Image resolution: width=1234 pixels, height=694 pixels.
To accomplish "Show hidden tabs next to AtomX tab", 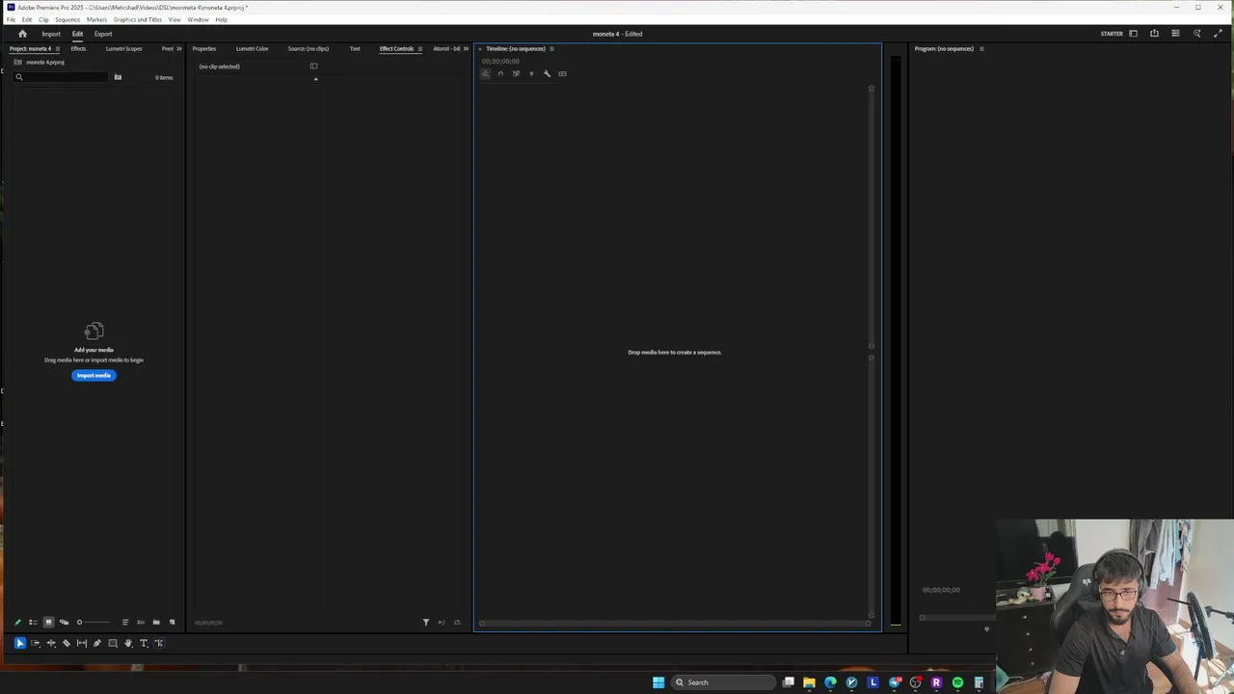I will (x=466, y=48).
